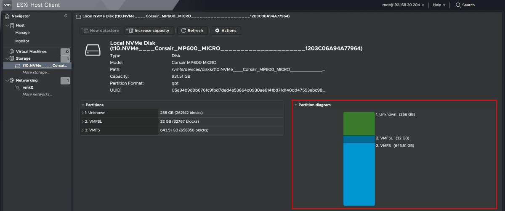Image resolution: width=505 pixels, height=211 pixels.
Task: Open the More storage... link
Action: pos(36,73)
